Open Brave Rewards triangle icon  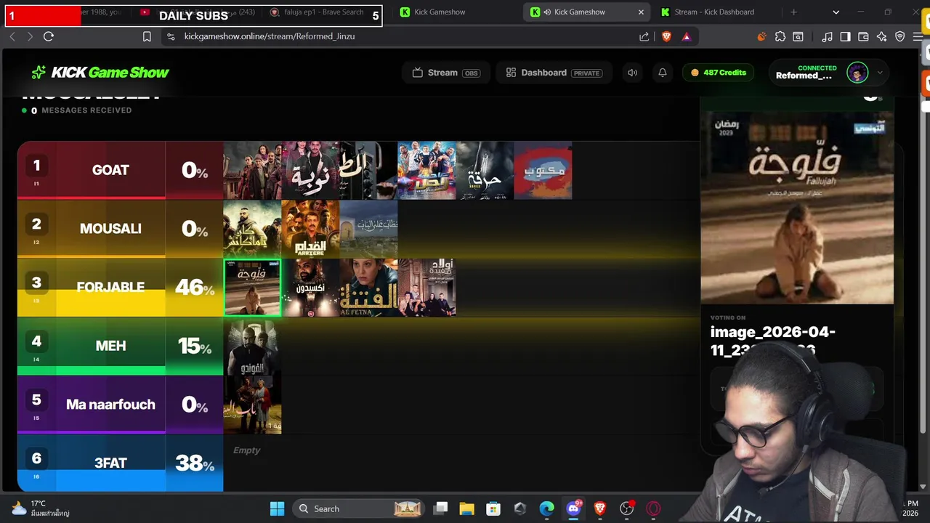point(687,36)
